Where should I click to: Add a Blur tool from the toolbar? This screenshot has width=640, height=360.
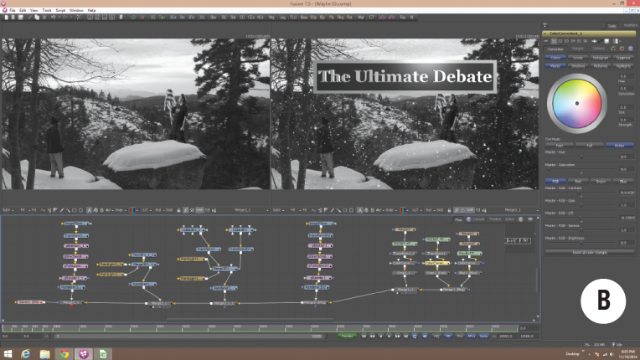213,18
